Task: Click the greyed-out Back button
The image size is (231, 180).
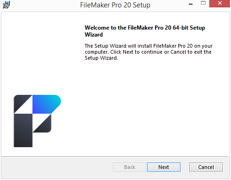Action: click(x=130, y=167)
